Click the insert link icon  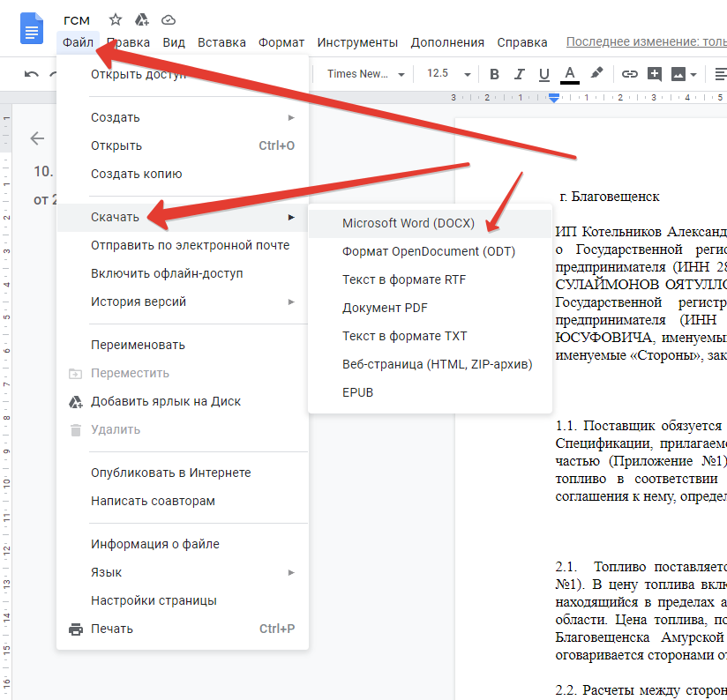[629, 74]
